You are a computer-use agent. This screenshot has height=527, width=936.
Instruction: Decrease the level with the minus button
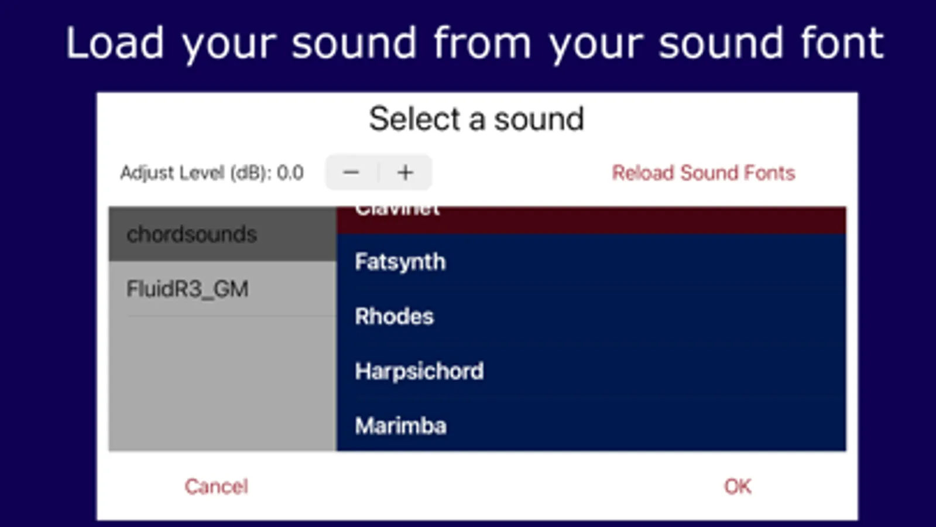tap(351, 173)
